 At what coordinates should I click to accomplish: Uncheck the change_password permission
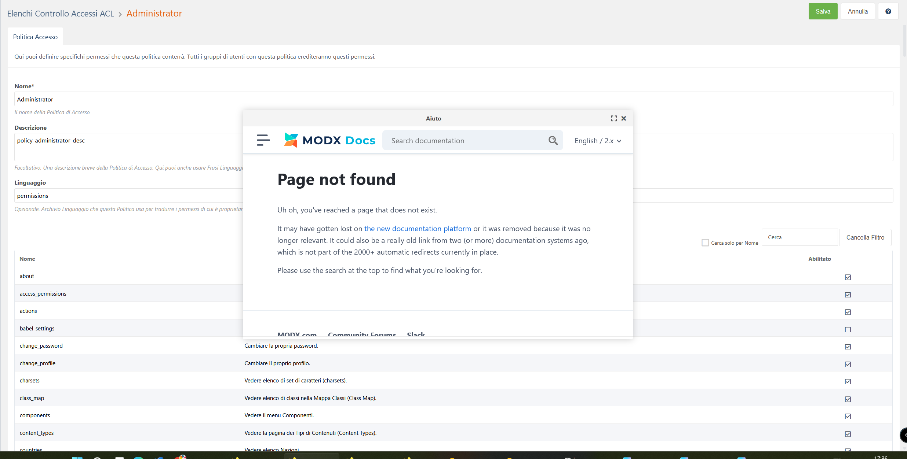point(848,347)
